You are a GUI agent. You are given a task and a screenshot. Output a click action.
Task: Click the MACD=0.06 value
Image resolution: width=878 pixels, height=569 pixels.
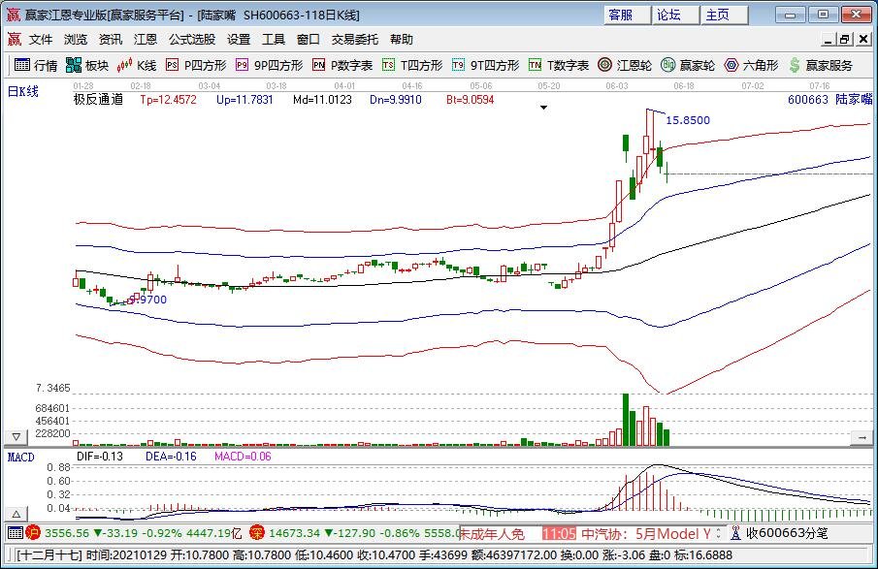tap(243, 457)
